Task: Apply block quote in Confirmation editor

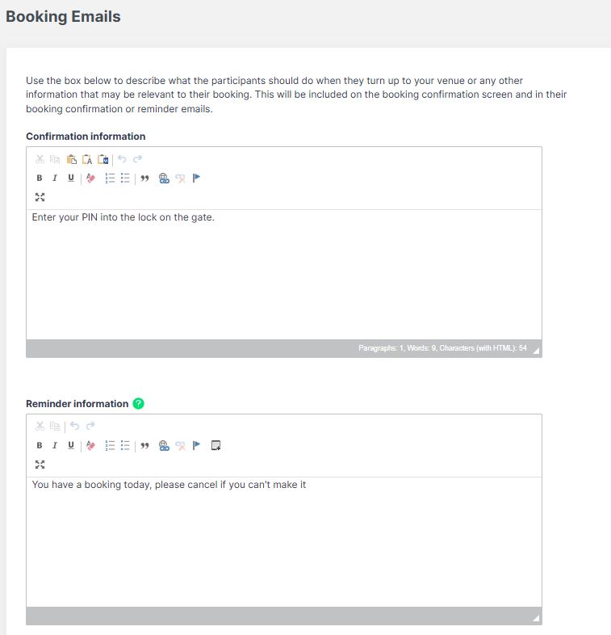Action: [144, 179]
